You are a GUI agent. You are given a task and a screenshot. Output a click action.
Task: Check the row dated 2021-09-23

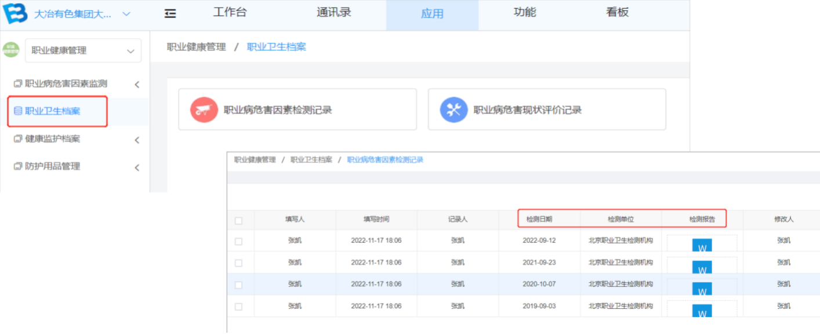(238, 263)
